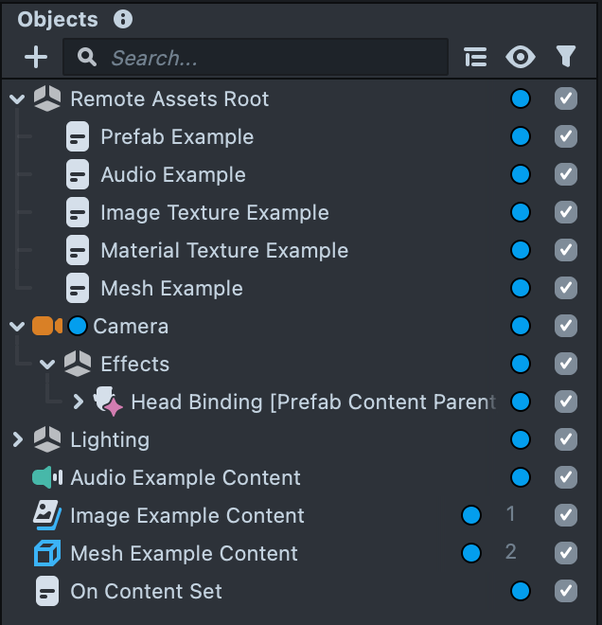Click the Objects panel info icon

(122, 19)
